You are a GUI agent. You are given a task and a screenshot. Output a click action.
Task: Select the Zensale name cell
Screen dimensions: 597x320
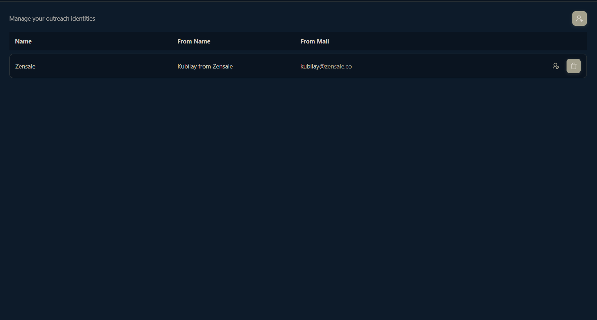(25, 66)
